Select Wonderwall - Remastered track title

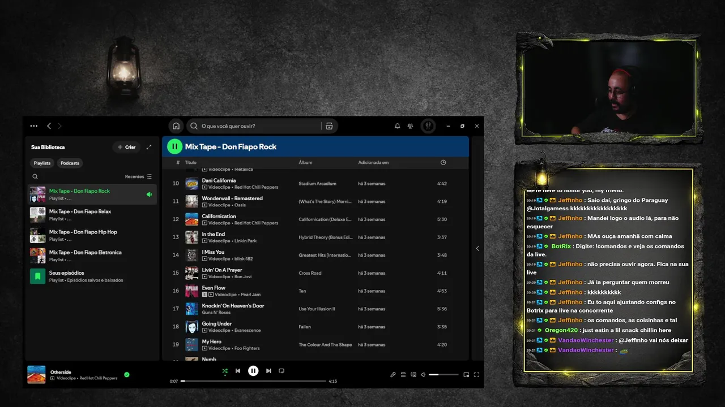[x=232, y=198]
